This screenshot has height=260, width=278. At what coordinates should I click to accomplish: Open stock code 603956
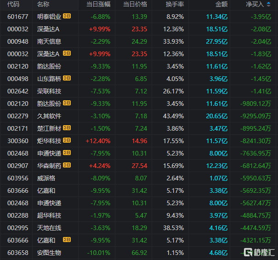(18, 178)
